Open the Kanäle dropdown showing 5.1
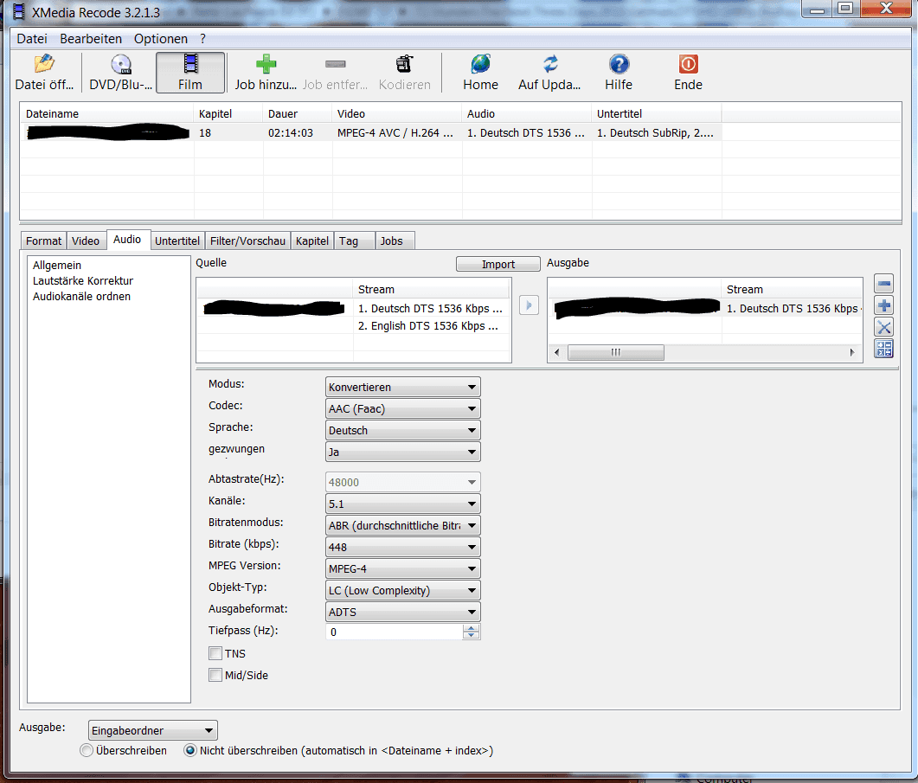Viewport: 918px width, 783px height. (x=403, y=504)
